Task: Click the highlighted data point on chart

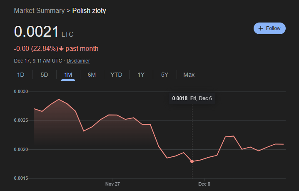Action: point(192,161)
